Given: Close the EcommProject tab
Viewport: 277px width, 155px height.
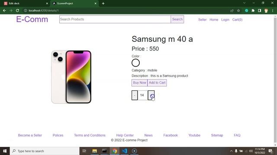Looking at the screenshot, I should click(x=95, y=3).
